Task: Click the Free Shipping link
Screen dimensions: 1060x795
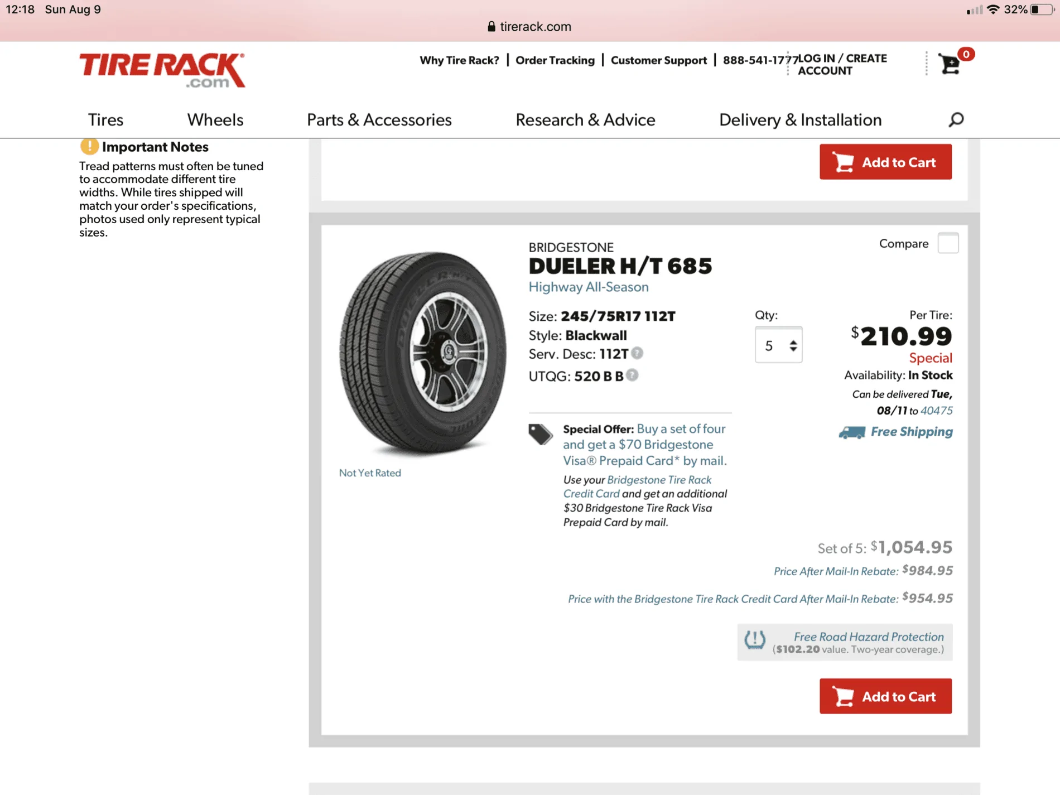Action: tap(912, 432)
